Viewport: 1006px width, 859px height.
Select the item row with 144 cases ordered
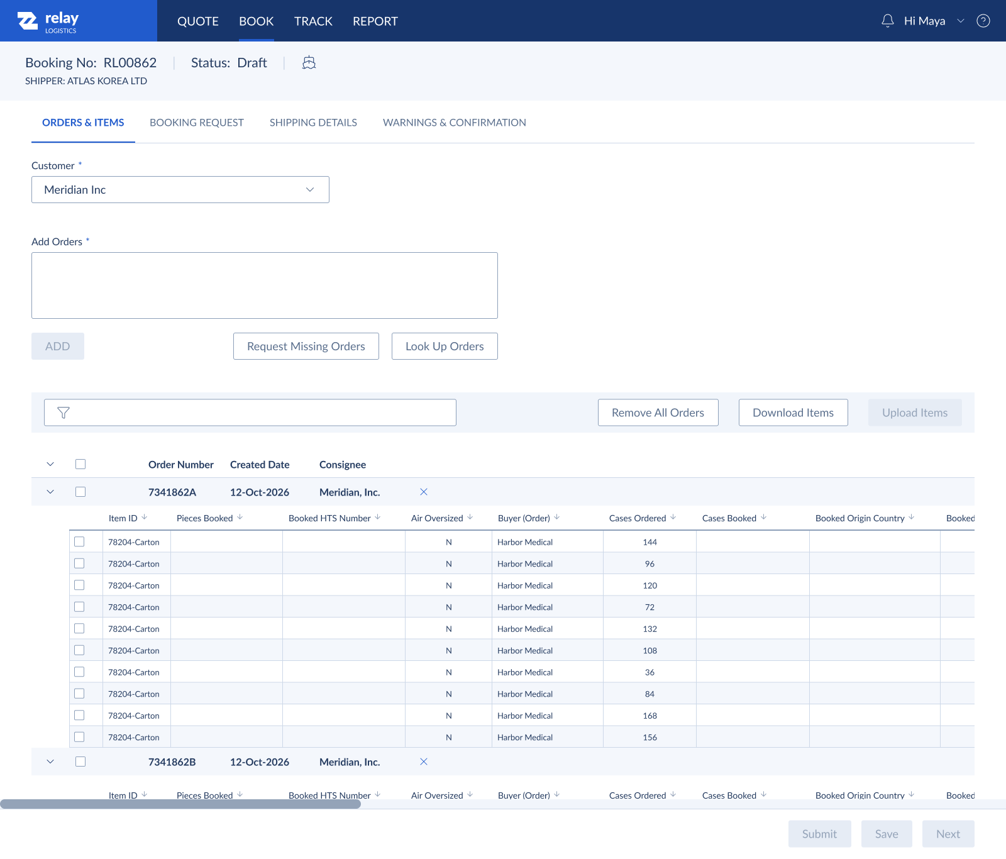[x=79, y=541]
